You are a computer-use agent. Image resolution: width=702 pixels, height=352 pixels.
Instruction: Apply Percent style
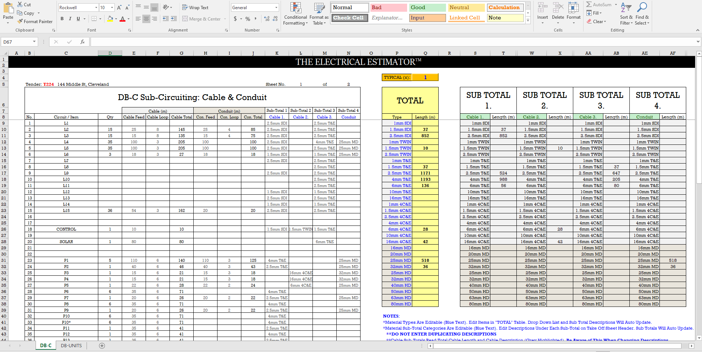tap(248, 19)
